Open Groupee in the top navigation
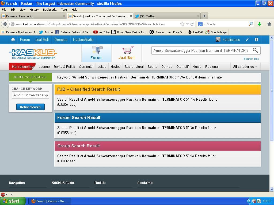Viewport: 274px width, 205px height. (x=61, y=40)
